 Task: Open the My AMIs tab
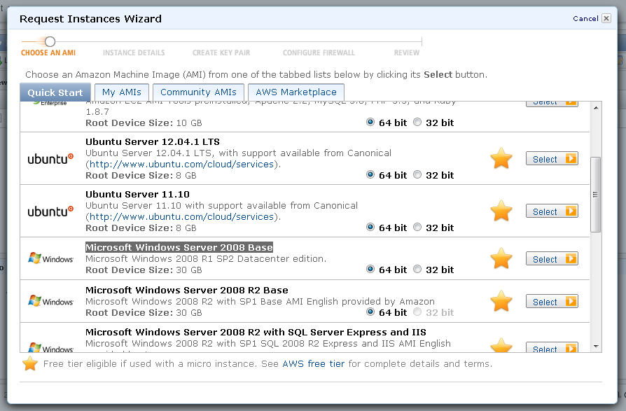click(x=122, y=92)
